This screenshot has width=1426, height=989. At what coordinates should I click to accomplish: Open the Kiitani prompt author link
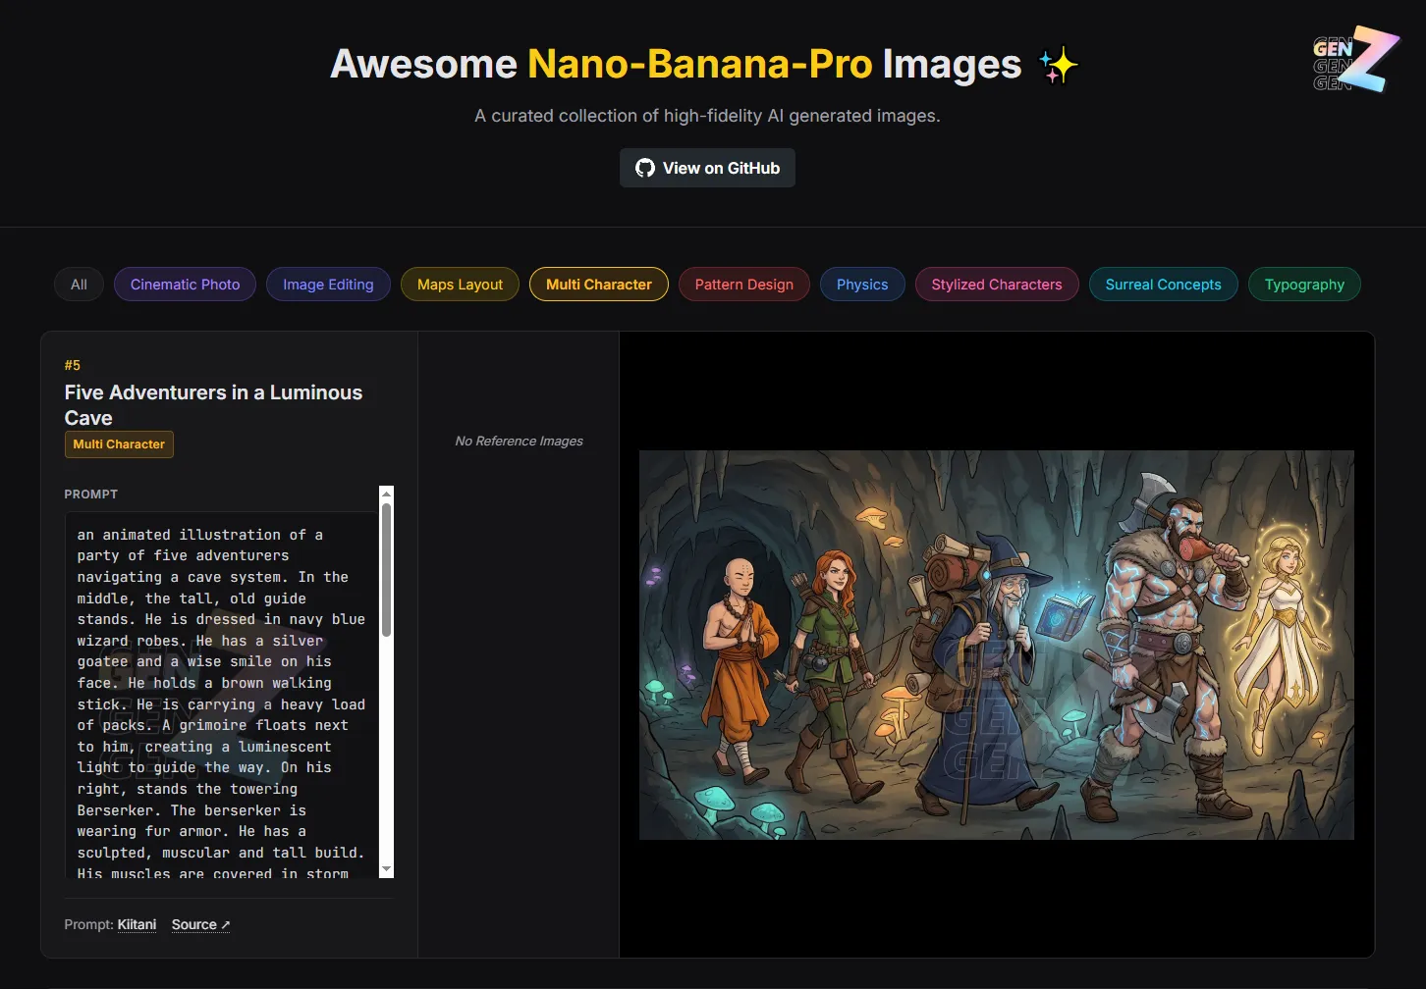click(137, 923)
